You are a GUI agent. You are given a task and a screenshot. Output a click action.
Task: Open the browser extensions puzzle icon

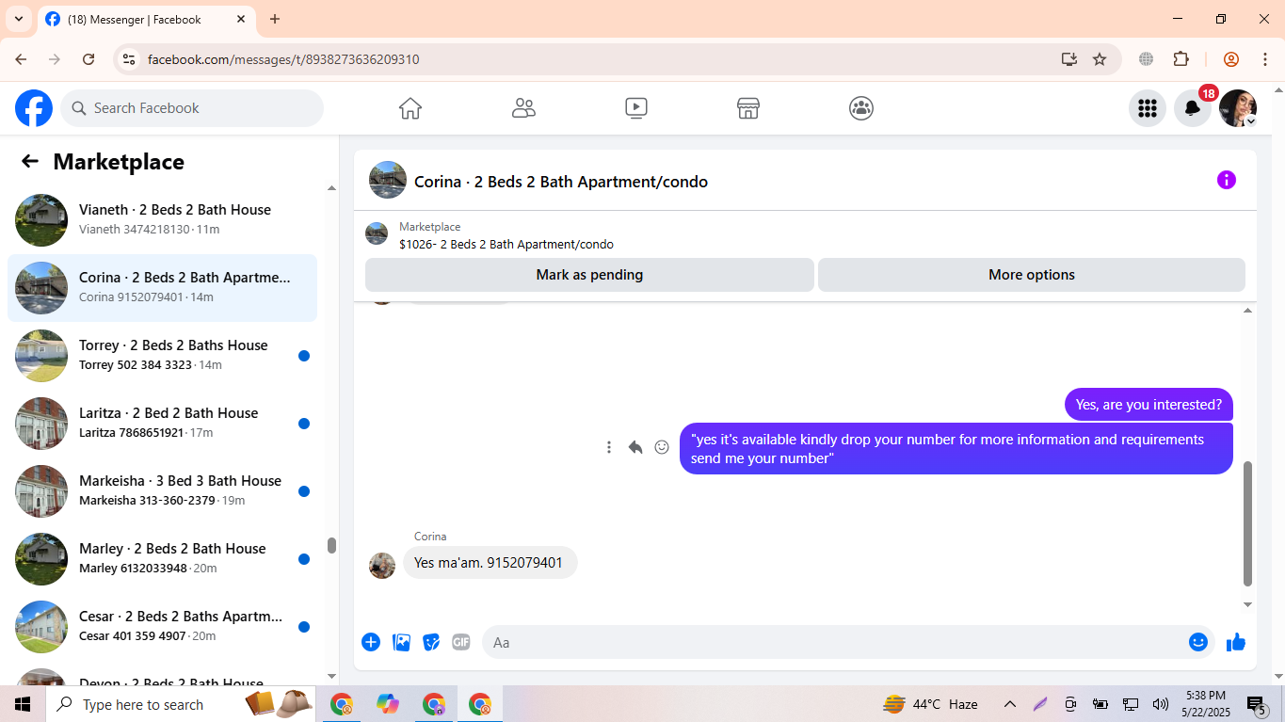tap(1181, 59)
